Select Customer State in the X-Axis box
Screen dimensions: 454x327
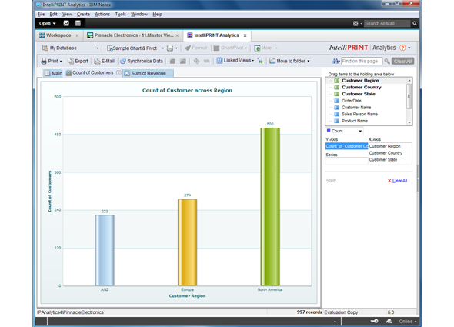383,159
